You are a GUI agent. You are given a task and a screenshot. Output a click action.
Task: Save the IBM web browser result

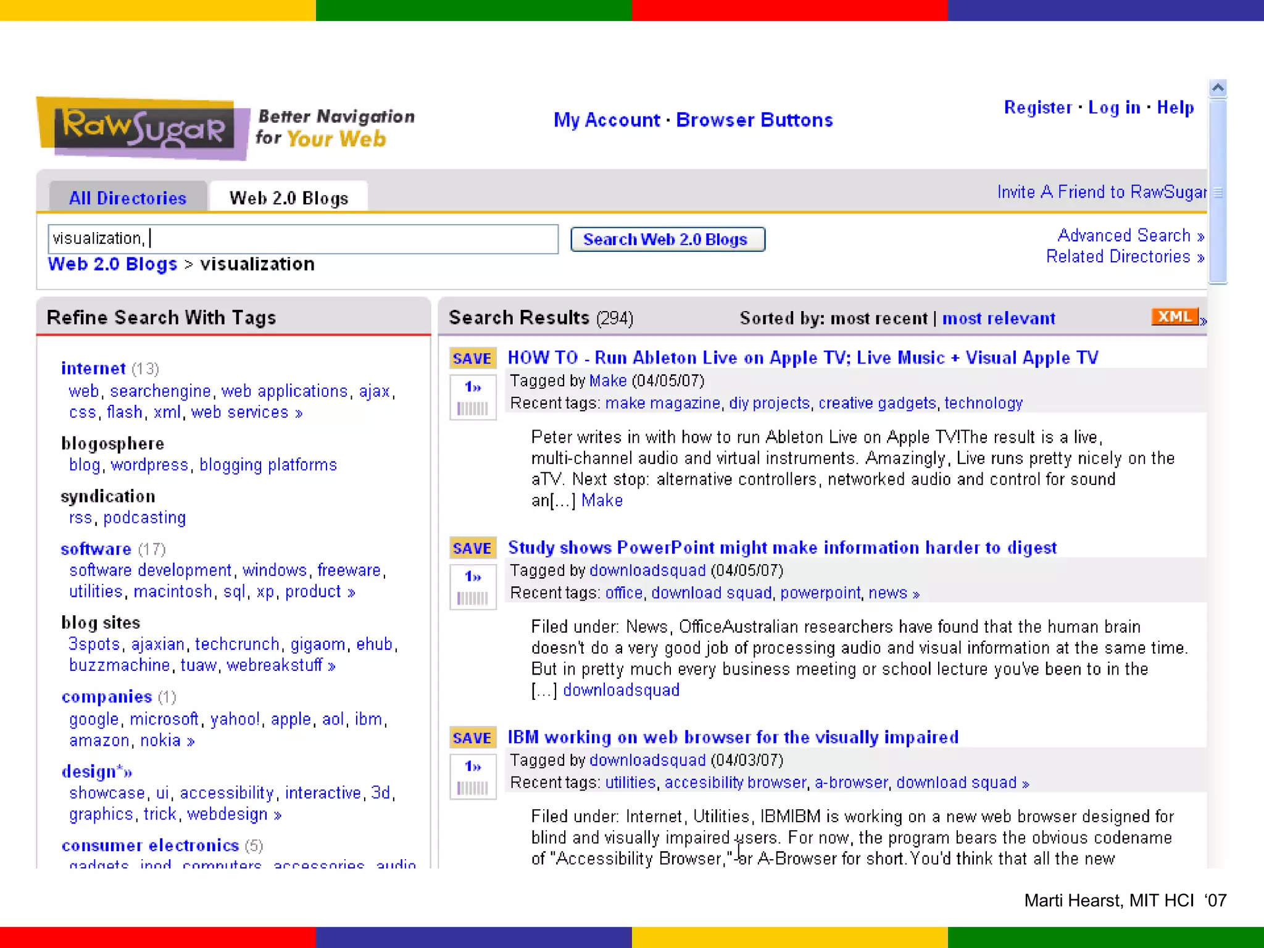(472, 738)
